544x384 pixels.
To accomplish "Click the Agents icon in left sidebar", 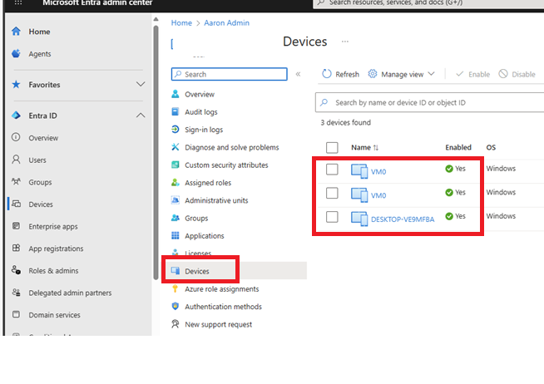I will pyautogui.click(x=16, y=53).
